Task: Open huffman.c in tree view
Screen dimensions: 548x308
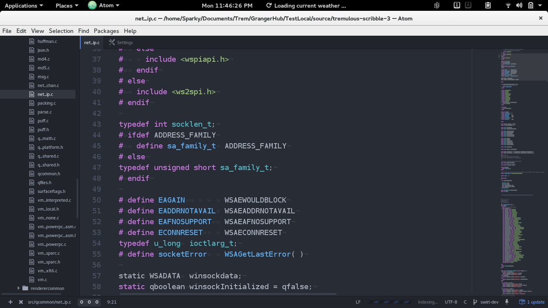Action: coord(47,41)
